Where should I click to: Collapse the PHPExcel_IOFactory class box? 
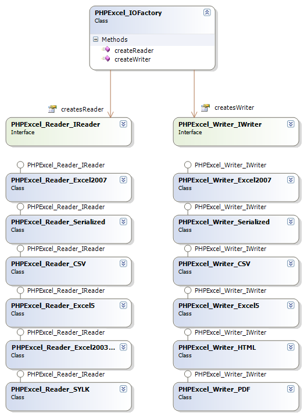207,12
